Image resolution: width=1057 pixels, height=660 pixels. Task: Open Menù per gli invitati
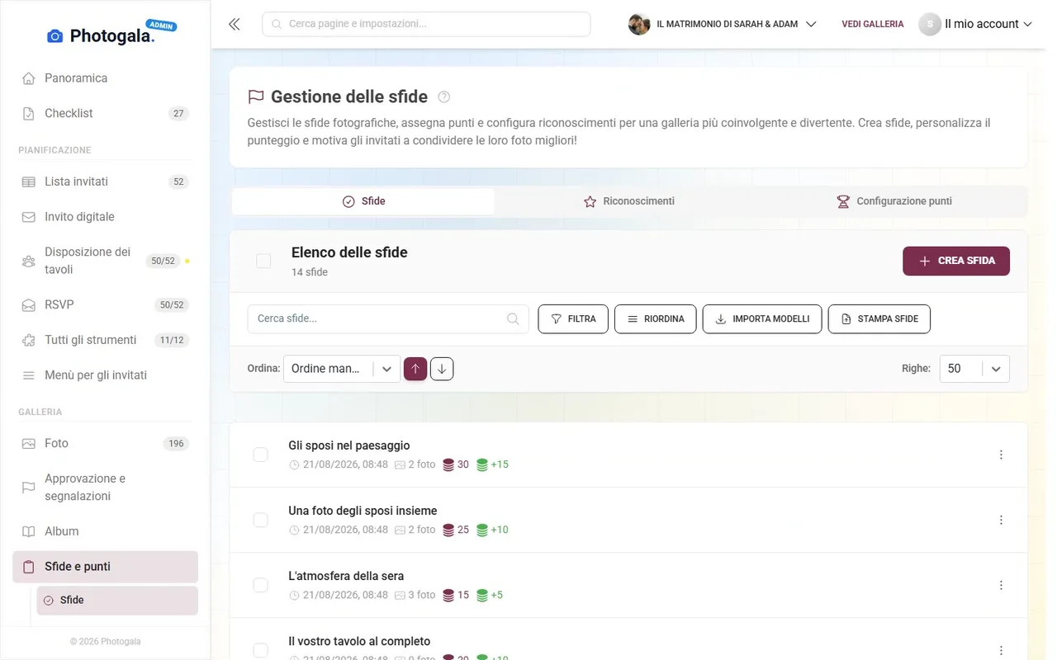pyautogui.click(x=106, y=375)
